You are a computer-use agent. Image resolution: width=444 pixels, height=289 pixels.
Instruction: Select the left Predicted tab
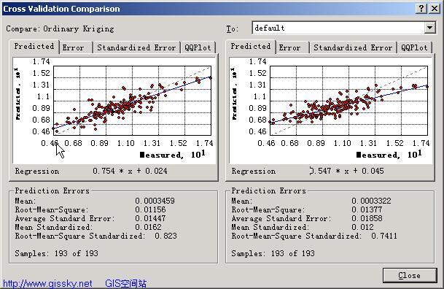tap(34, 46)
